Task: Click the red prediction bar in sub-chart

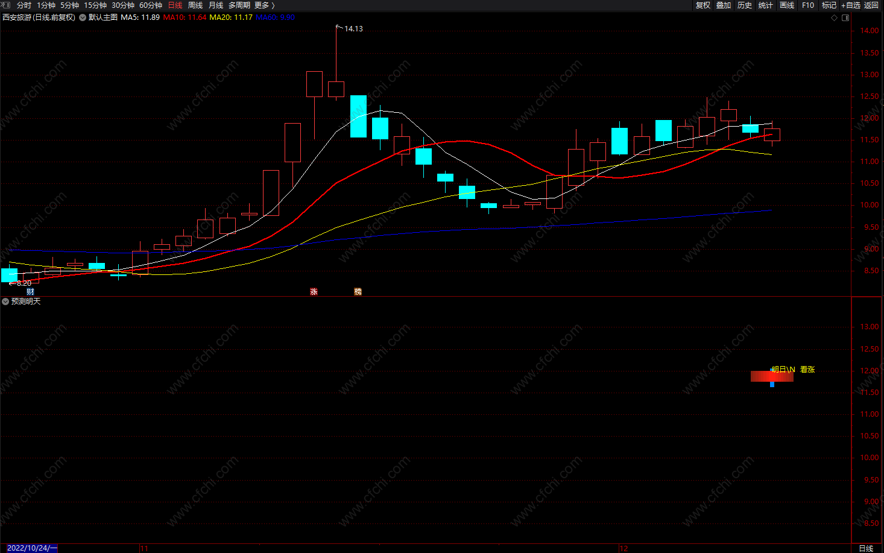Action: [x=772, y=376]
